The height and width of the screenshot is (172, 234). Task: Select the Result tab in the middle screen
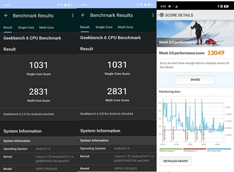(85, 27)
